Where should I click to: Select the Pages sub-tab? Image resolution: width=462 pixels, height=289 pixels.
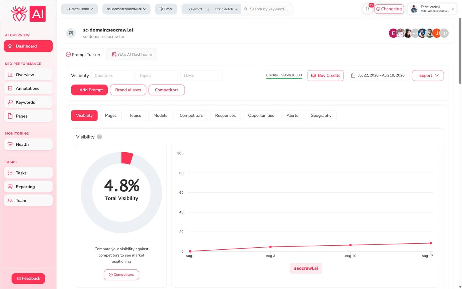click(x=111, y=115)
